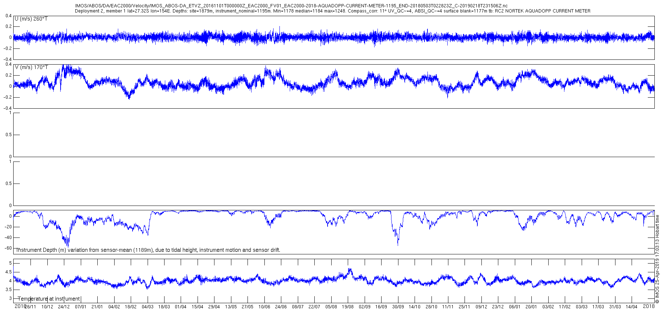Click the '17/02' date tick label

click(565, 307)
